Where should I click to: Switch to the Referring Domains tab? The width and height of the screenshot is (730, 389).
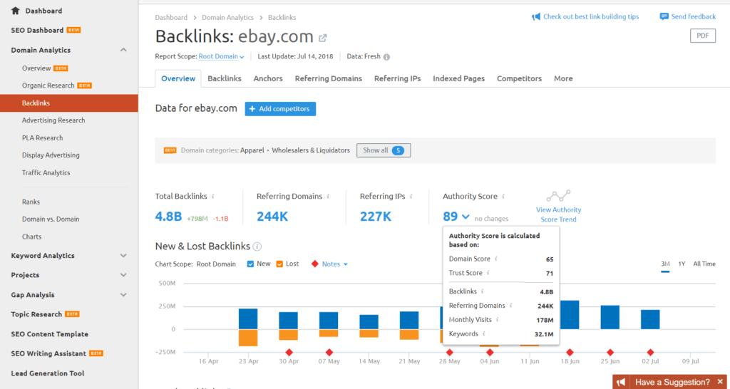[328, 78]
